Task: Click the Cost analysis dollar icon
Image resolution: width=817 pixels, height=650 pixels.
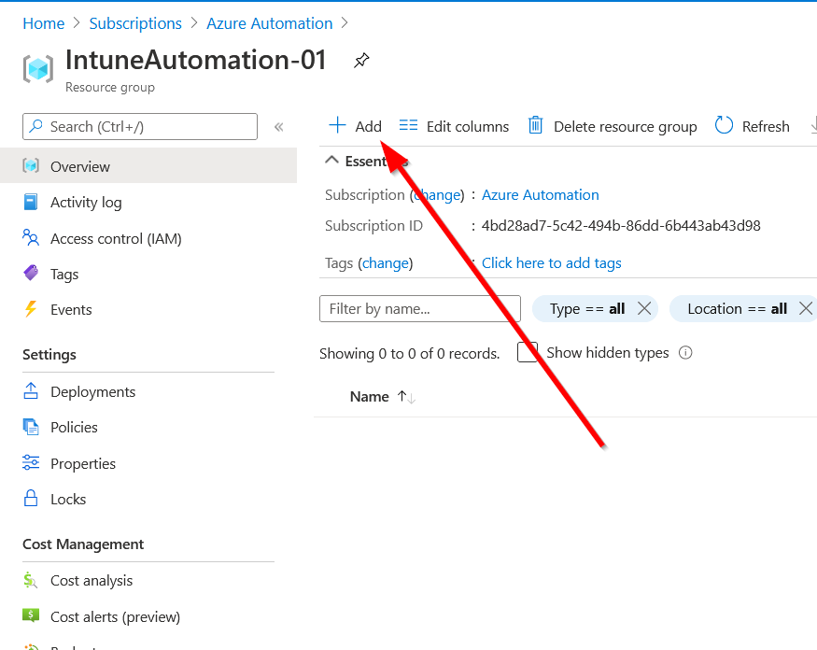Action: 31,580
